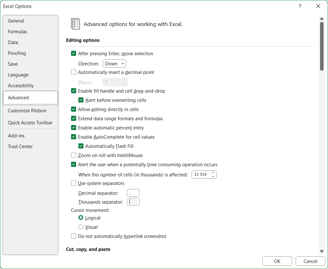Enable Zoom on roll with IntelliMouse
328x269 pixels.
[x=74, y=155]
